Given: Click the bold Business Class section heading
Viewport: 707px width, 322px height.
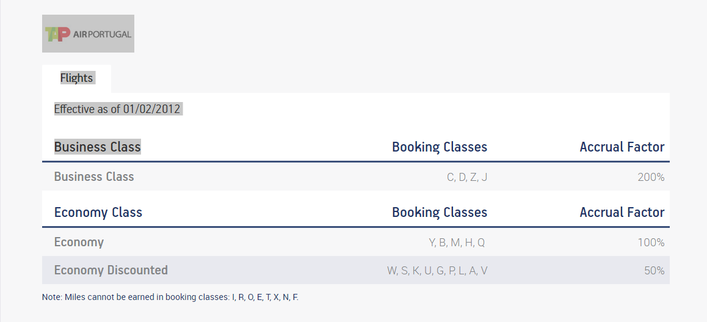Looking at the screenshot, I should click(x=97, y=147).
